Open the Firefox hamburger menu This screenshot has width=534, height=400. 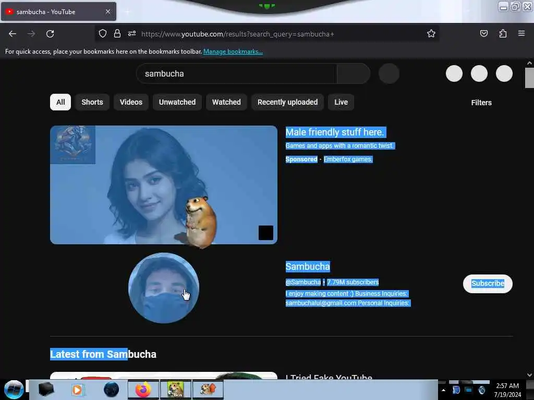coord(521,33)
